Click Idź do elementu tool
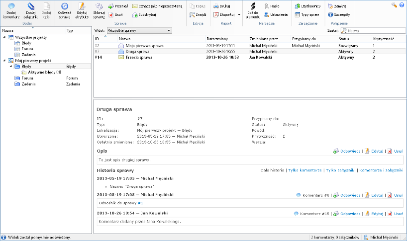This screenshot has width=407, height=241. tap(253, 10)
